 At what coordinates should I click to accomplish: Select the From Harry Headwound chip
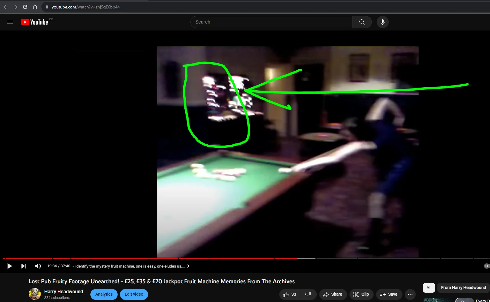point(463,288)
